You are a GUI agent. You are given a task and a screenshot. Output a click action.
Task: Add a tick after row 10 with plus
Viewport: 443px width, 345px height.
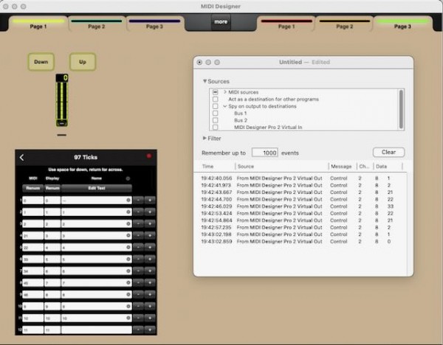(x=150, y=306)
